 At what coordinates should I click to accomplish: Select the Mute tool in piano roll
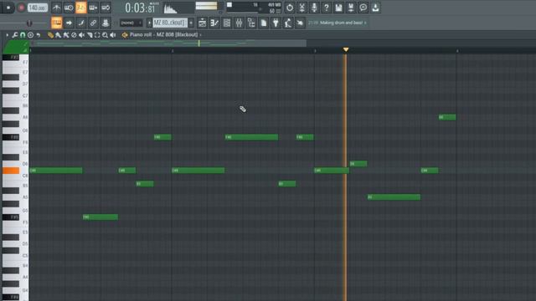pos(81,35)
